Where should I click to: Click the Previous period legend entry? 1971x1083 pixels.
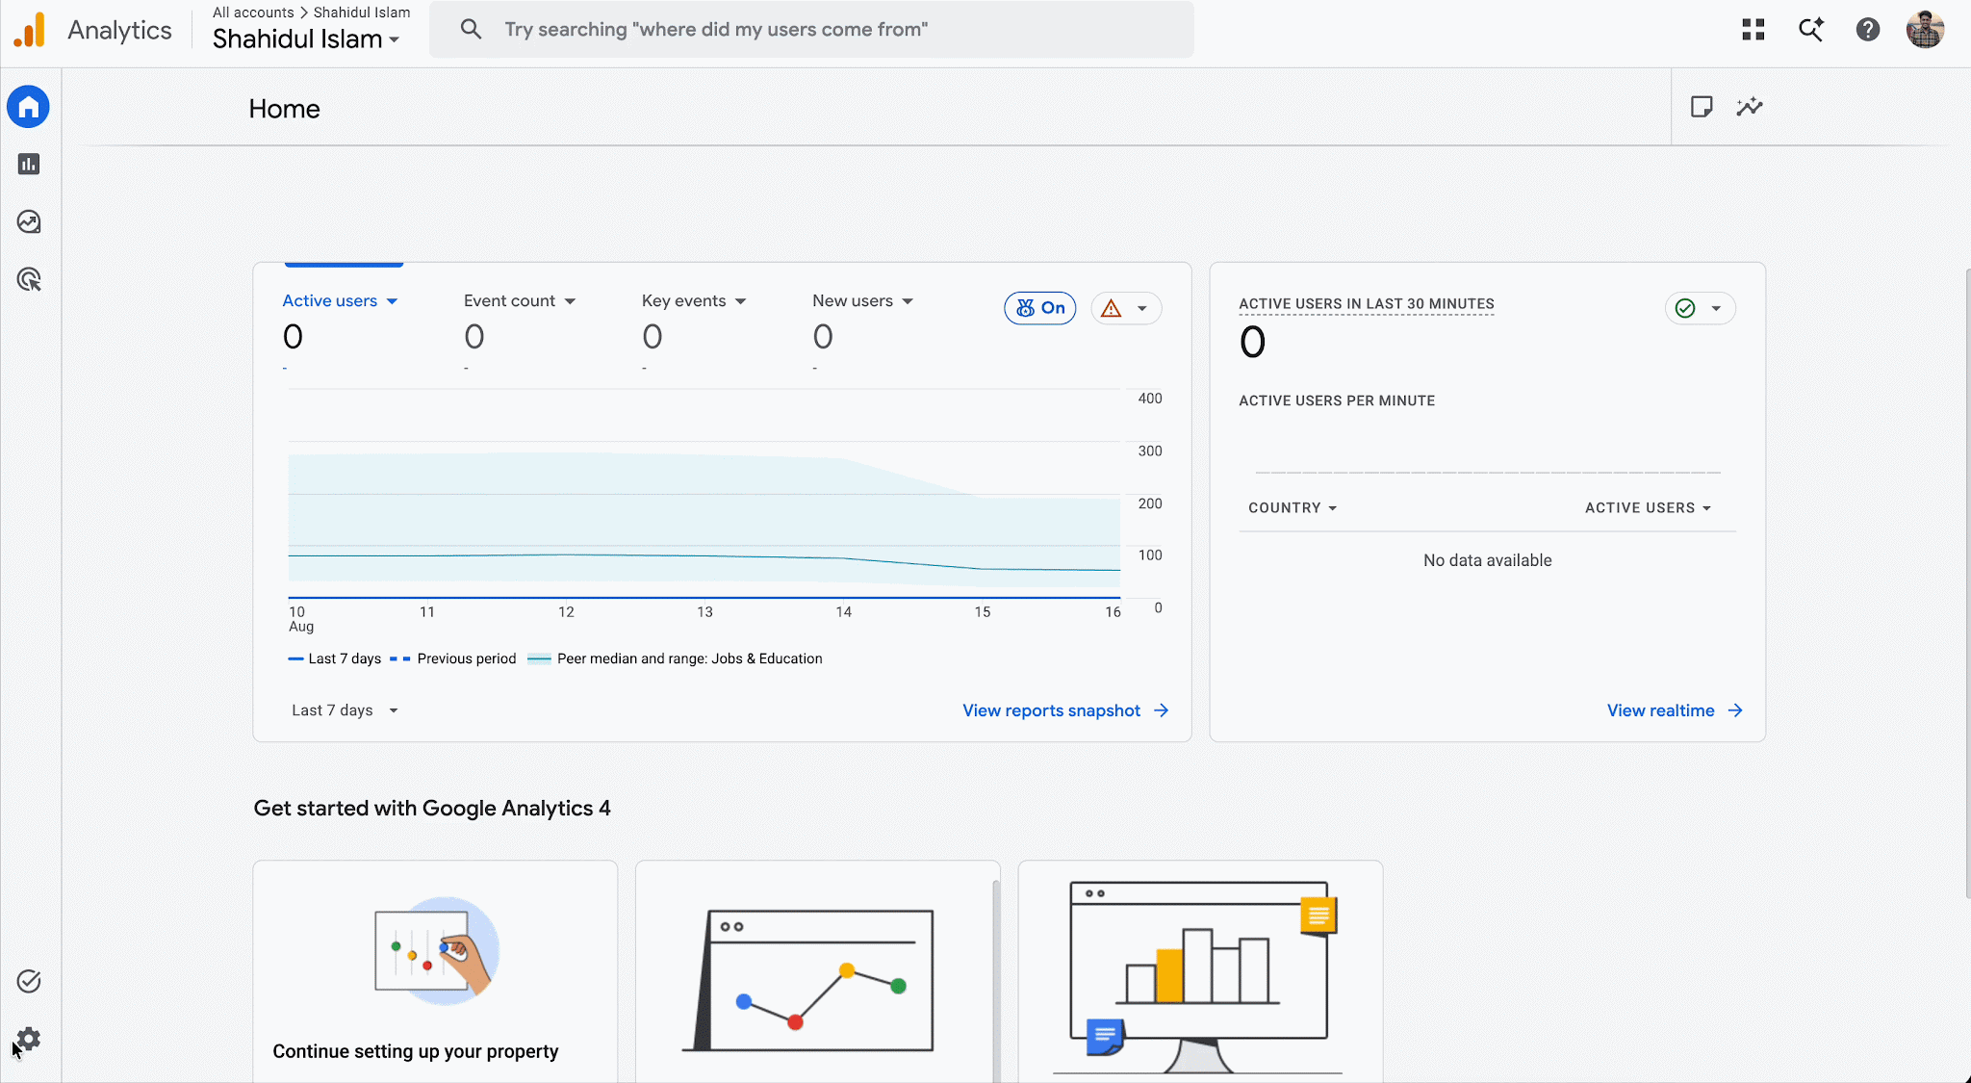coord(453,658)
